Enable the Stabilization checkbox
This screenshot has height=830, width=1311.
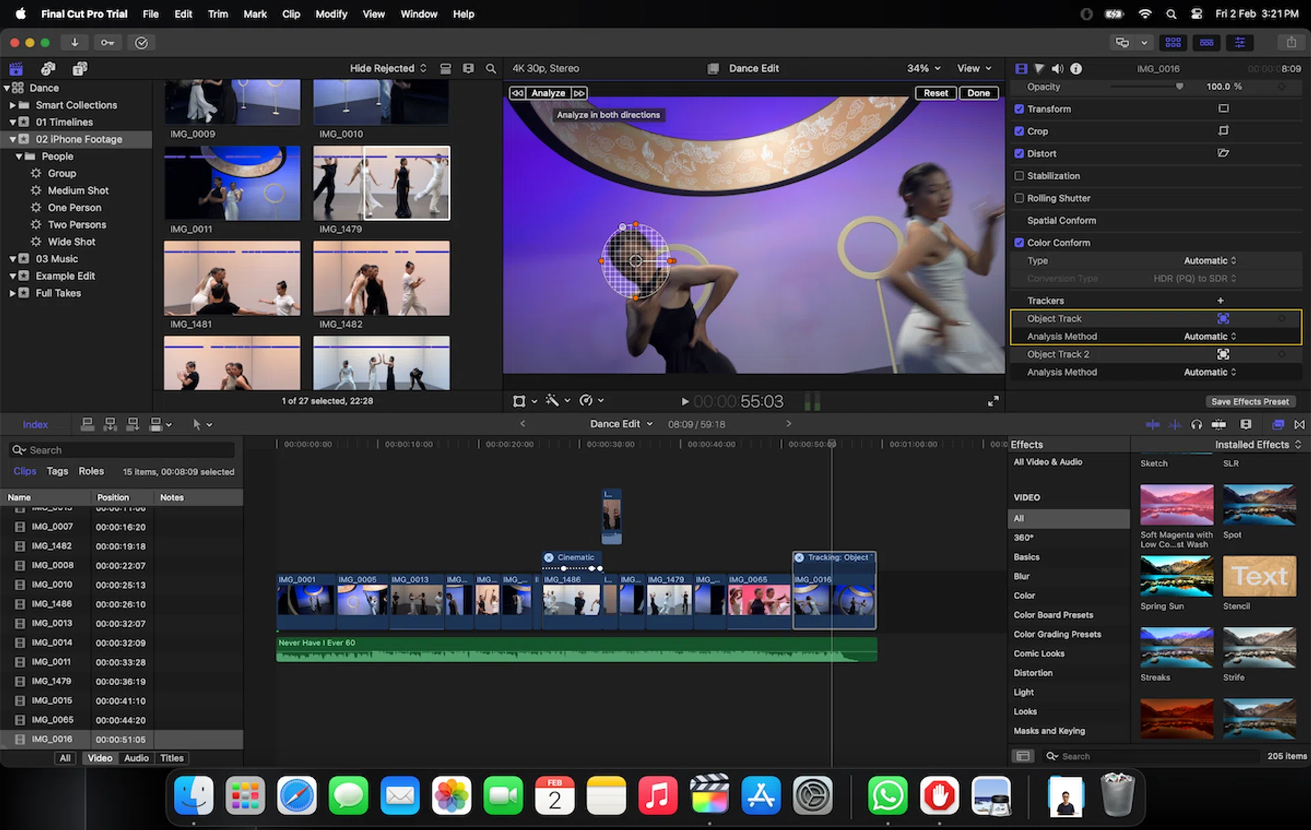(1019, 175)
